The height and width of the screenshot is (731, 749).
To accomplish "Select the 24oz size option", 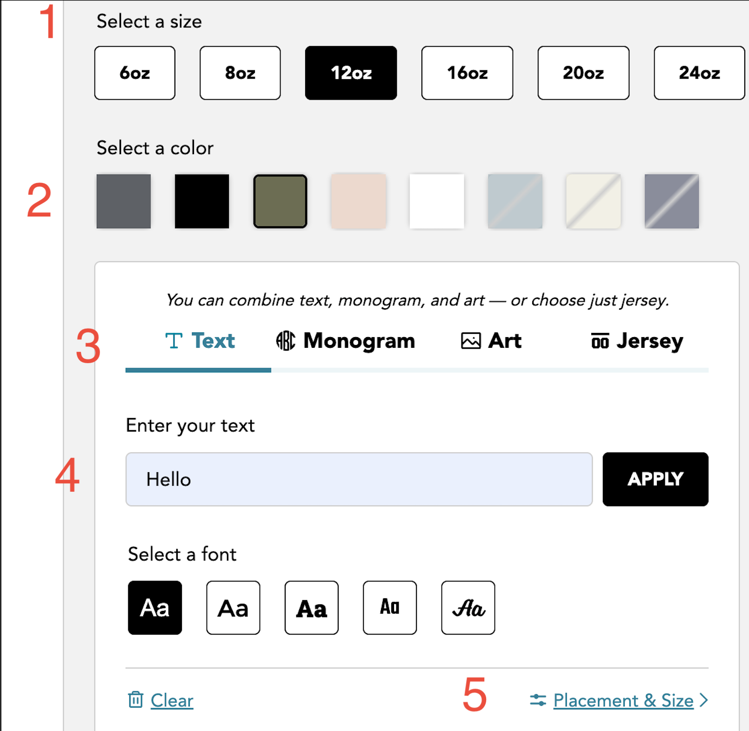I will [699, 73].
